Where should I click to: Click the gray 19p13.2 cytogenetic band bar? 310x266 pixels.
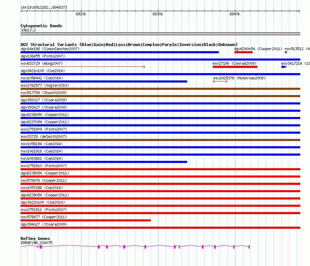(x=160, y=34)
